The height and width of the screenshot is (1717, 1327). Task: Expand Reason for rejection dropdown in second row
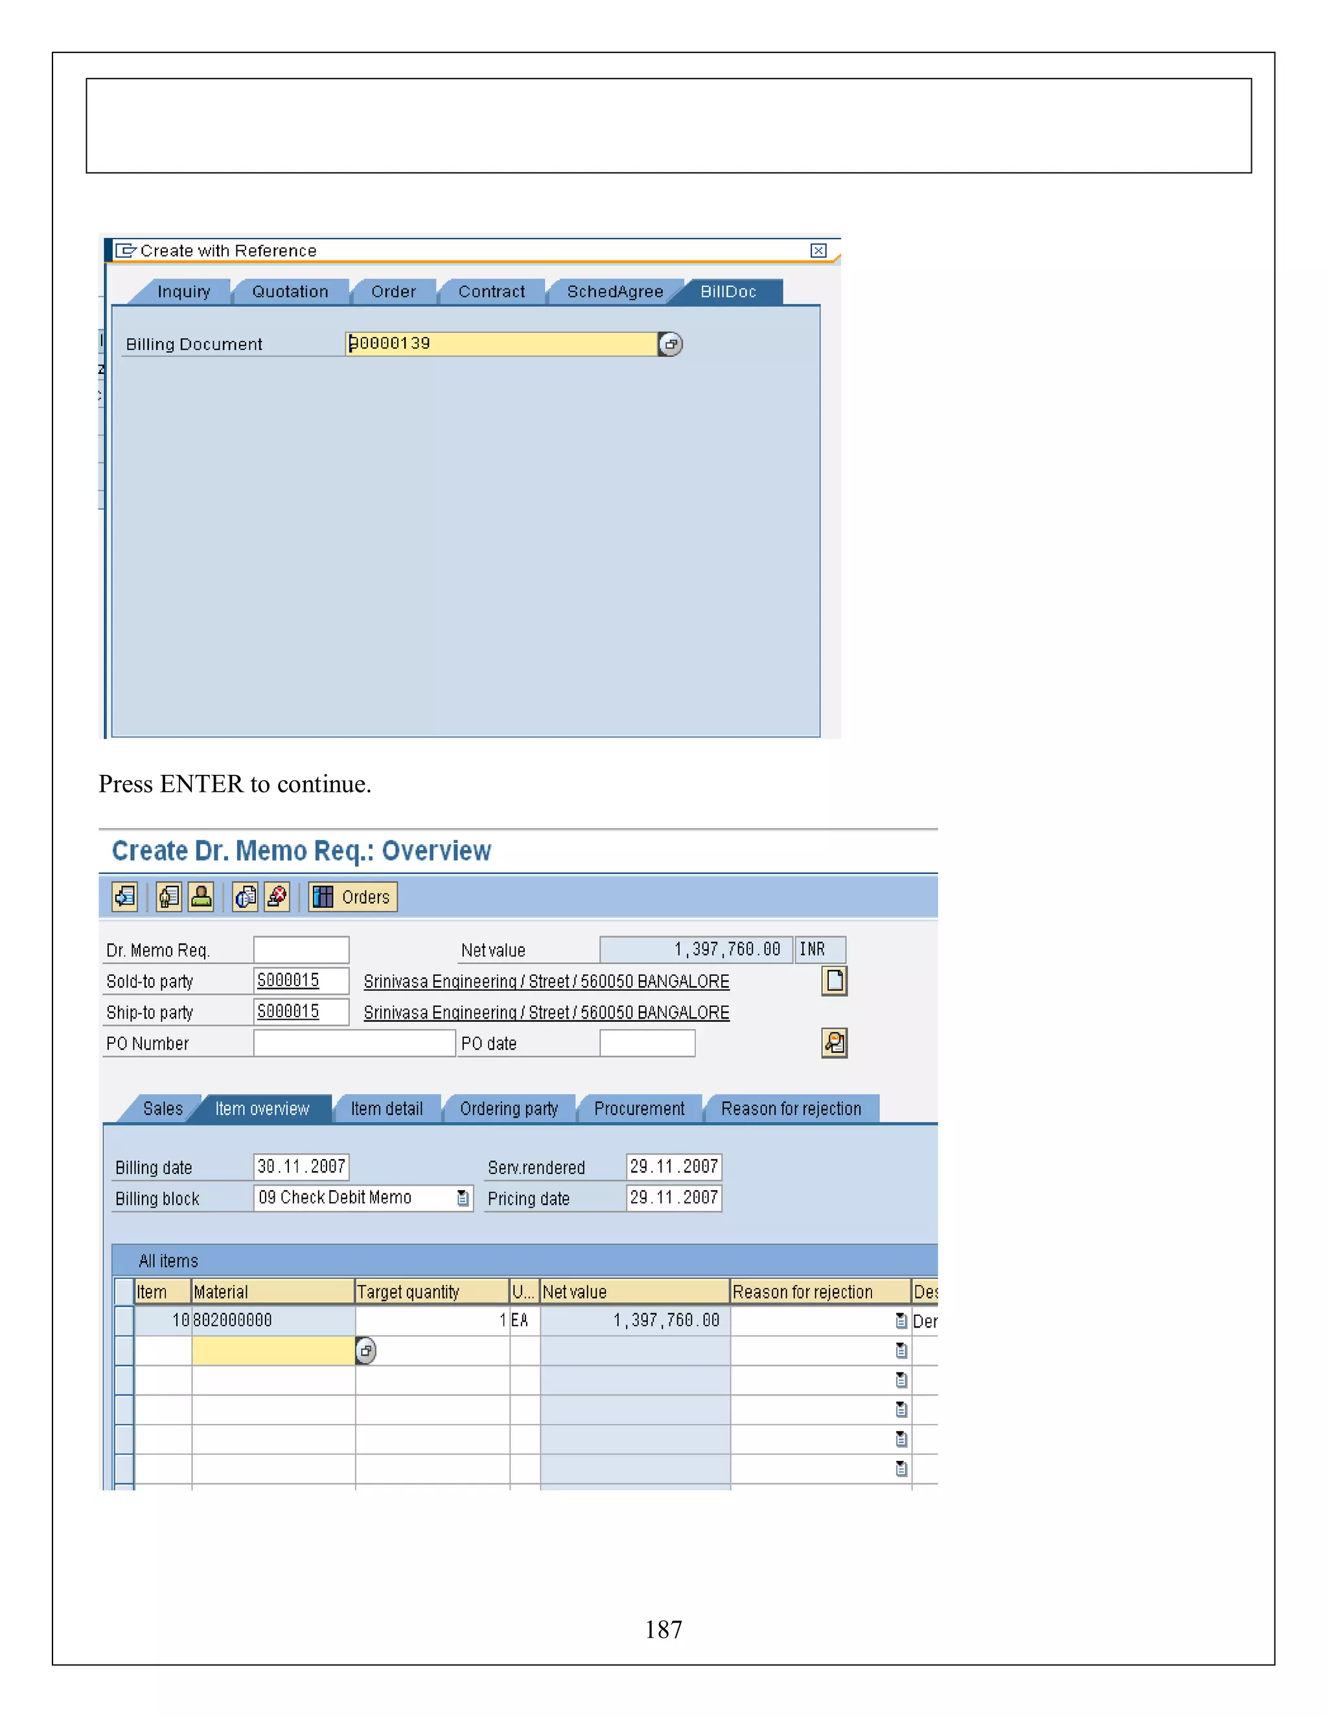[901, 1351]
